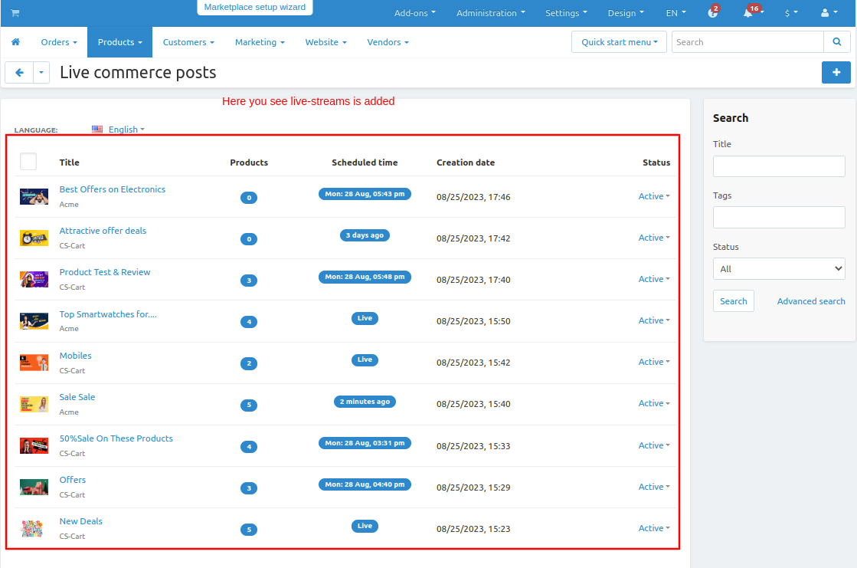Open the Add-ons menu
This screenshot has width=857, height=568.
click(x=414, y=13)
